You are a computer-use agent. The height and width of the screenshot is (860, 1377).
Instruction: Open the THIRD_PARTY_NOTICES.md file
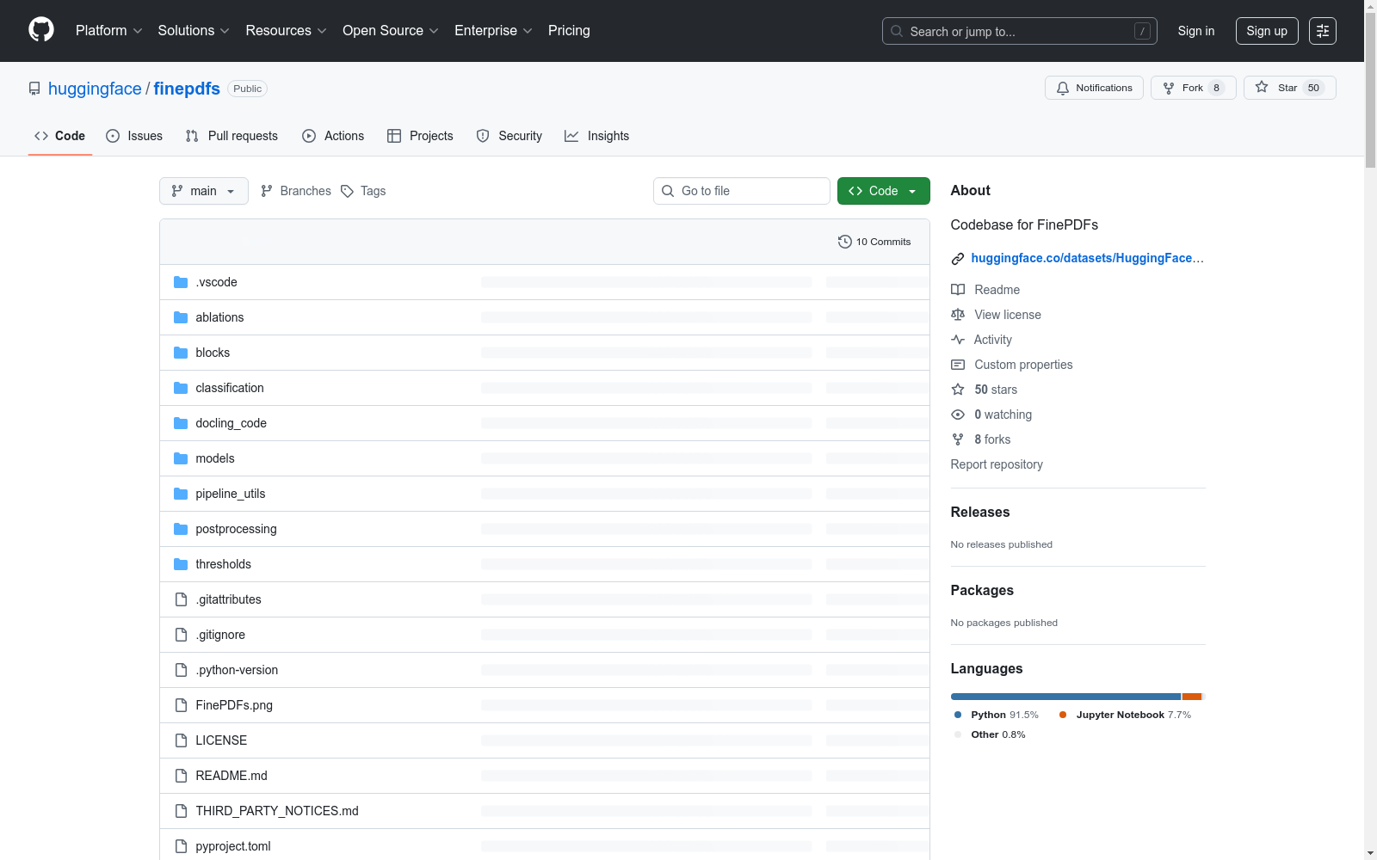277,811
